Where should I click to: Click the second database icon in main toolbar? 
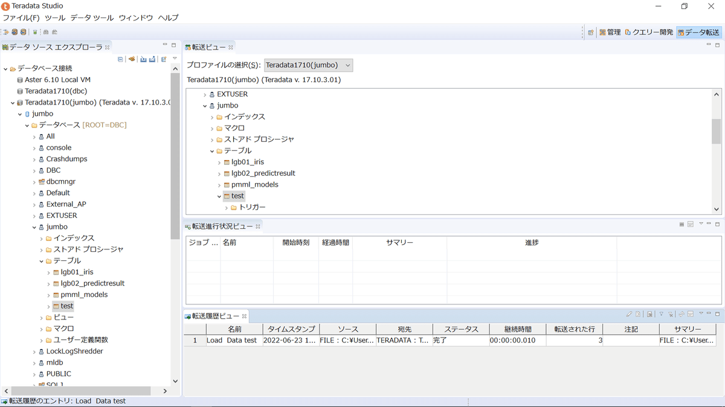coord(14,32)
